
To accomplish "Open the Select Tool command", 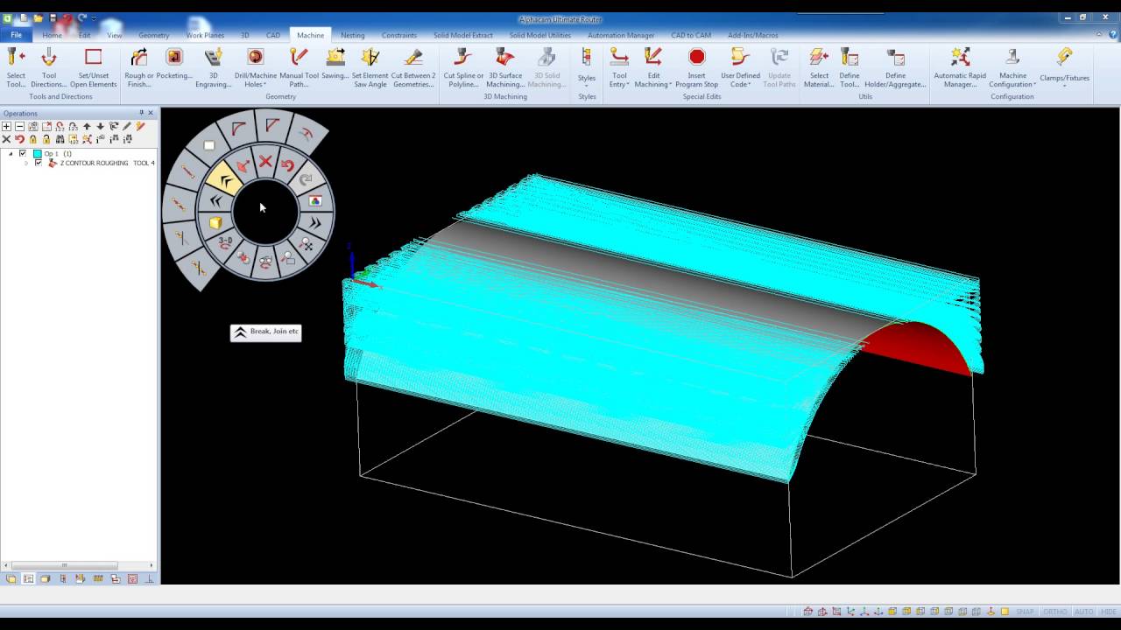I will 16,68.
